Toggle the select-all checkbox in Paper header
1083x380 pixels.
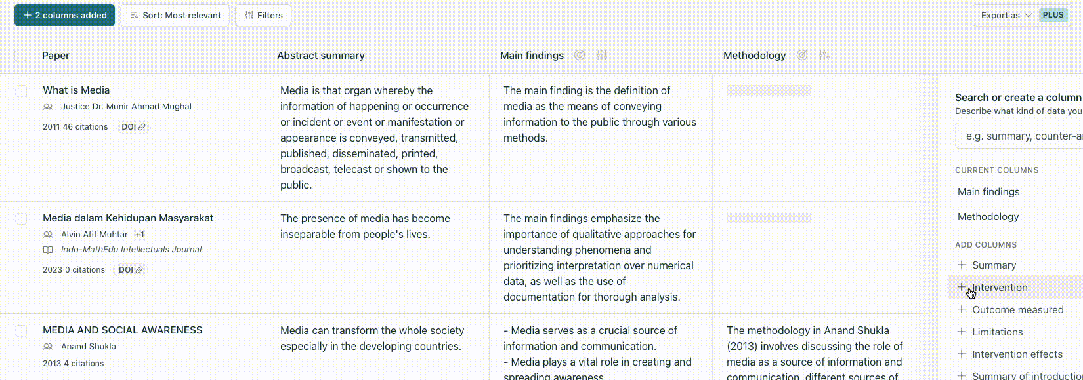point(21,56)
